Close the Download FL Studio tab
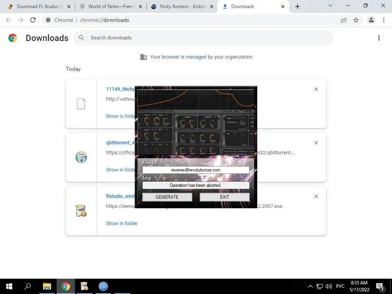The width and height of the screenshot is (392, 294). (69, 7)
